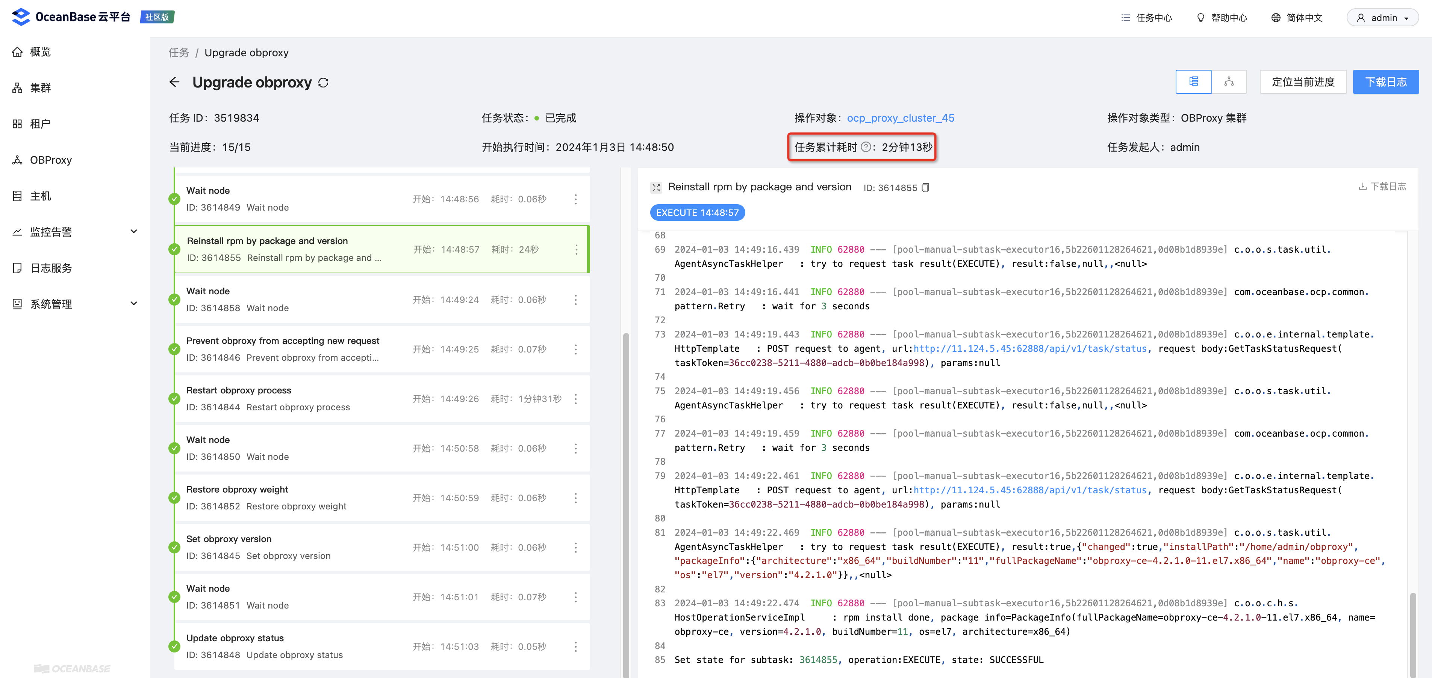Open 日志服务 in the sidebar

[51, 268]
